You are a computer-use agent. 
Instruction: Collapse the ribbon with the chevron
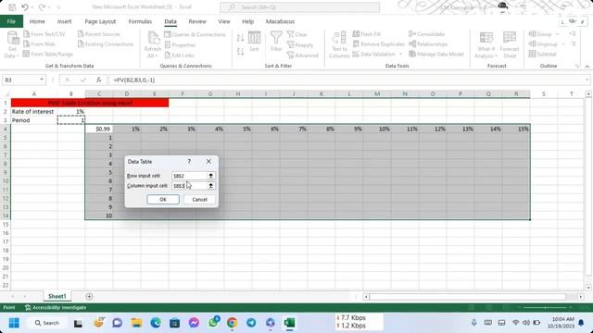[x=587, y=66]
